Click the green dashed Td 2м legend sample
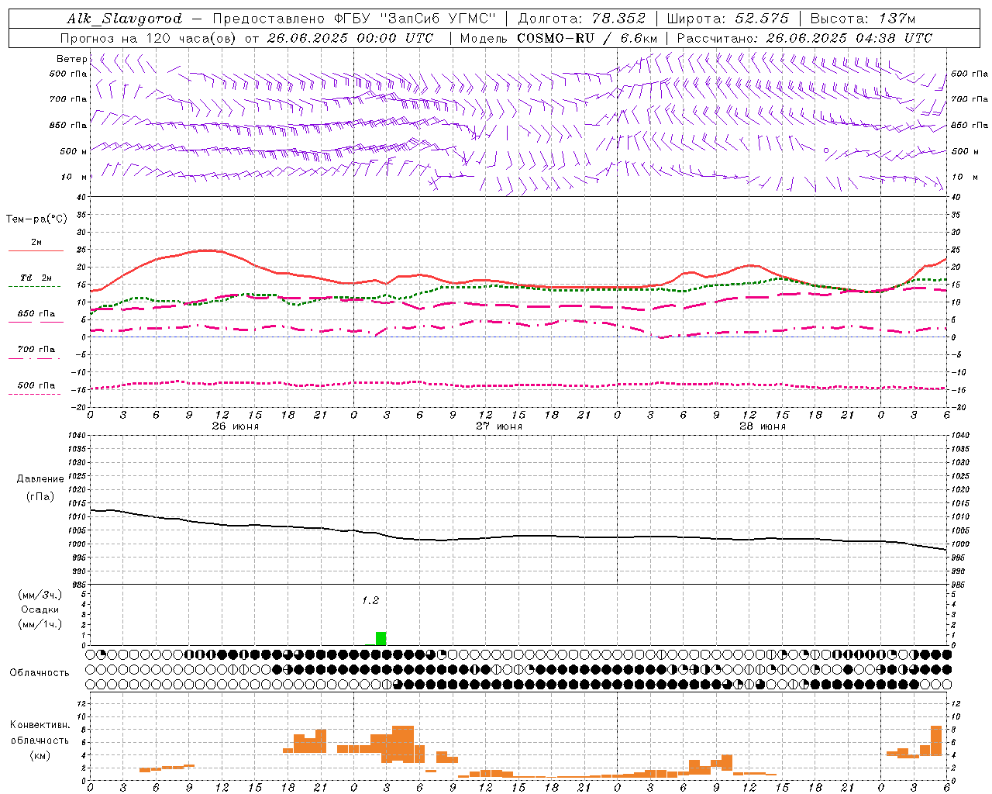The width and height of the screenshot is (992, 794). click(35, 286)
